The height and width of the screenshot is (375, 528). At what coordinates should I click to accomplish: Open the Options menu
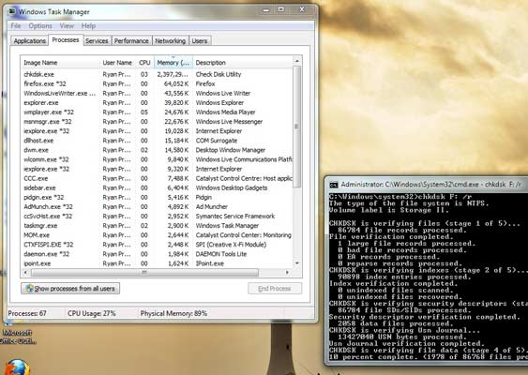[40, 26]
